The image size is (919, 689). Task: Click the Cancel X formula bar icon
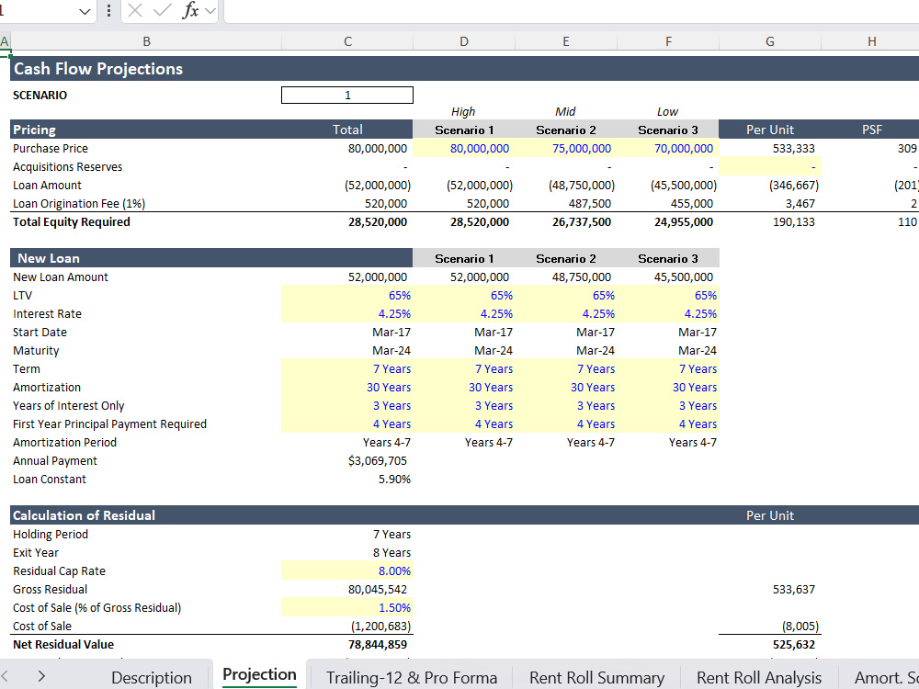tap(135, 10)
